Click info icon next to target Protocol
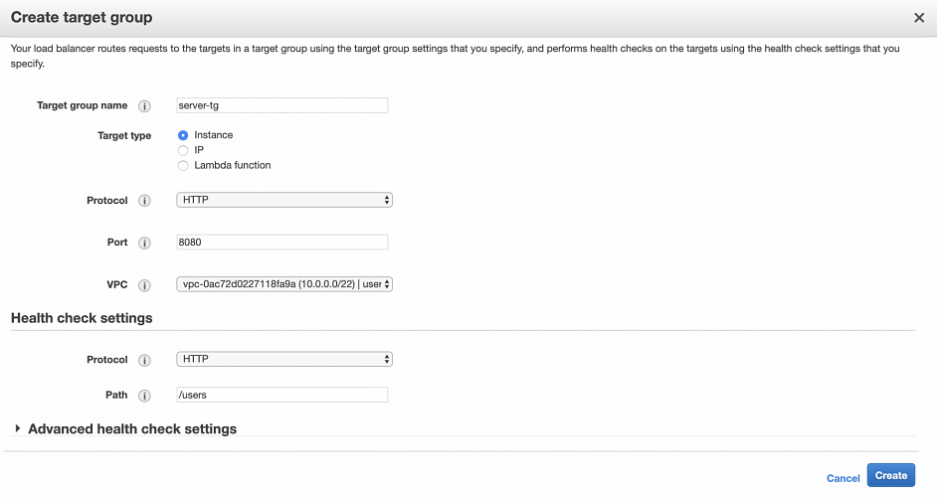 [x=144, y=201]
